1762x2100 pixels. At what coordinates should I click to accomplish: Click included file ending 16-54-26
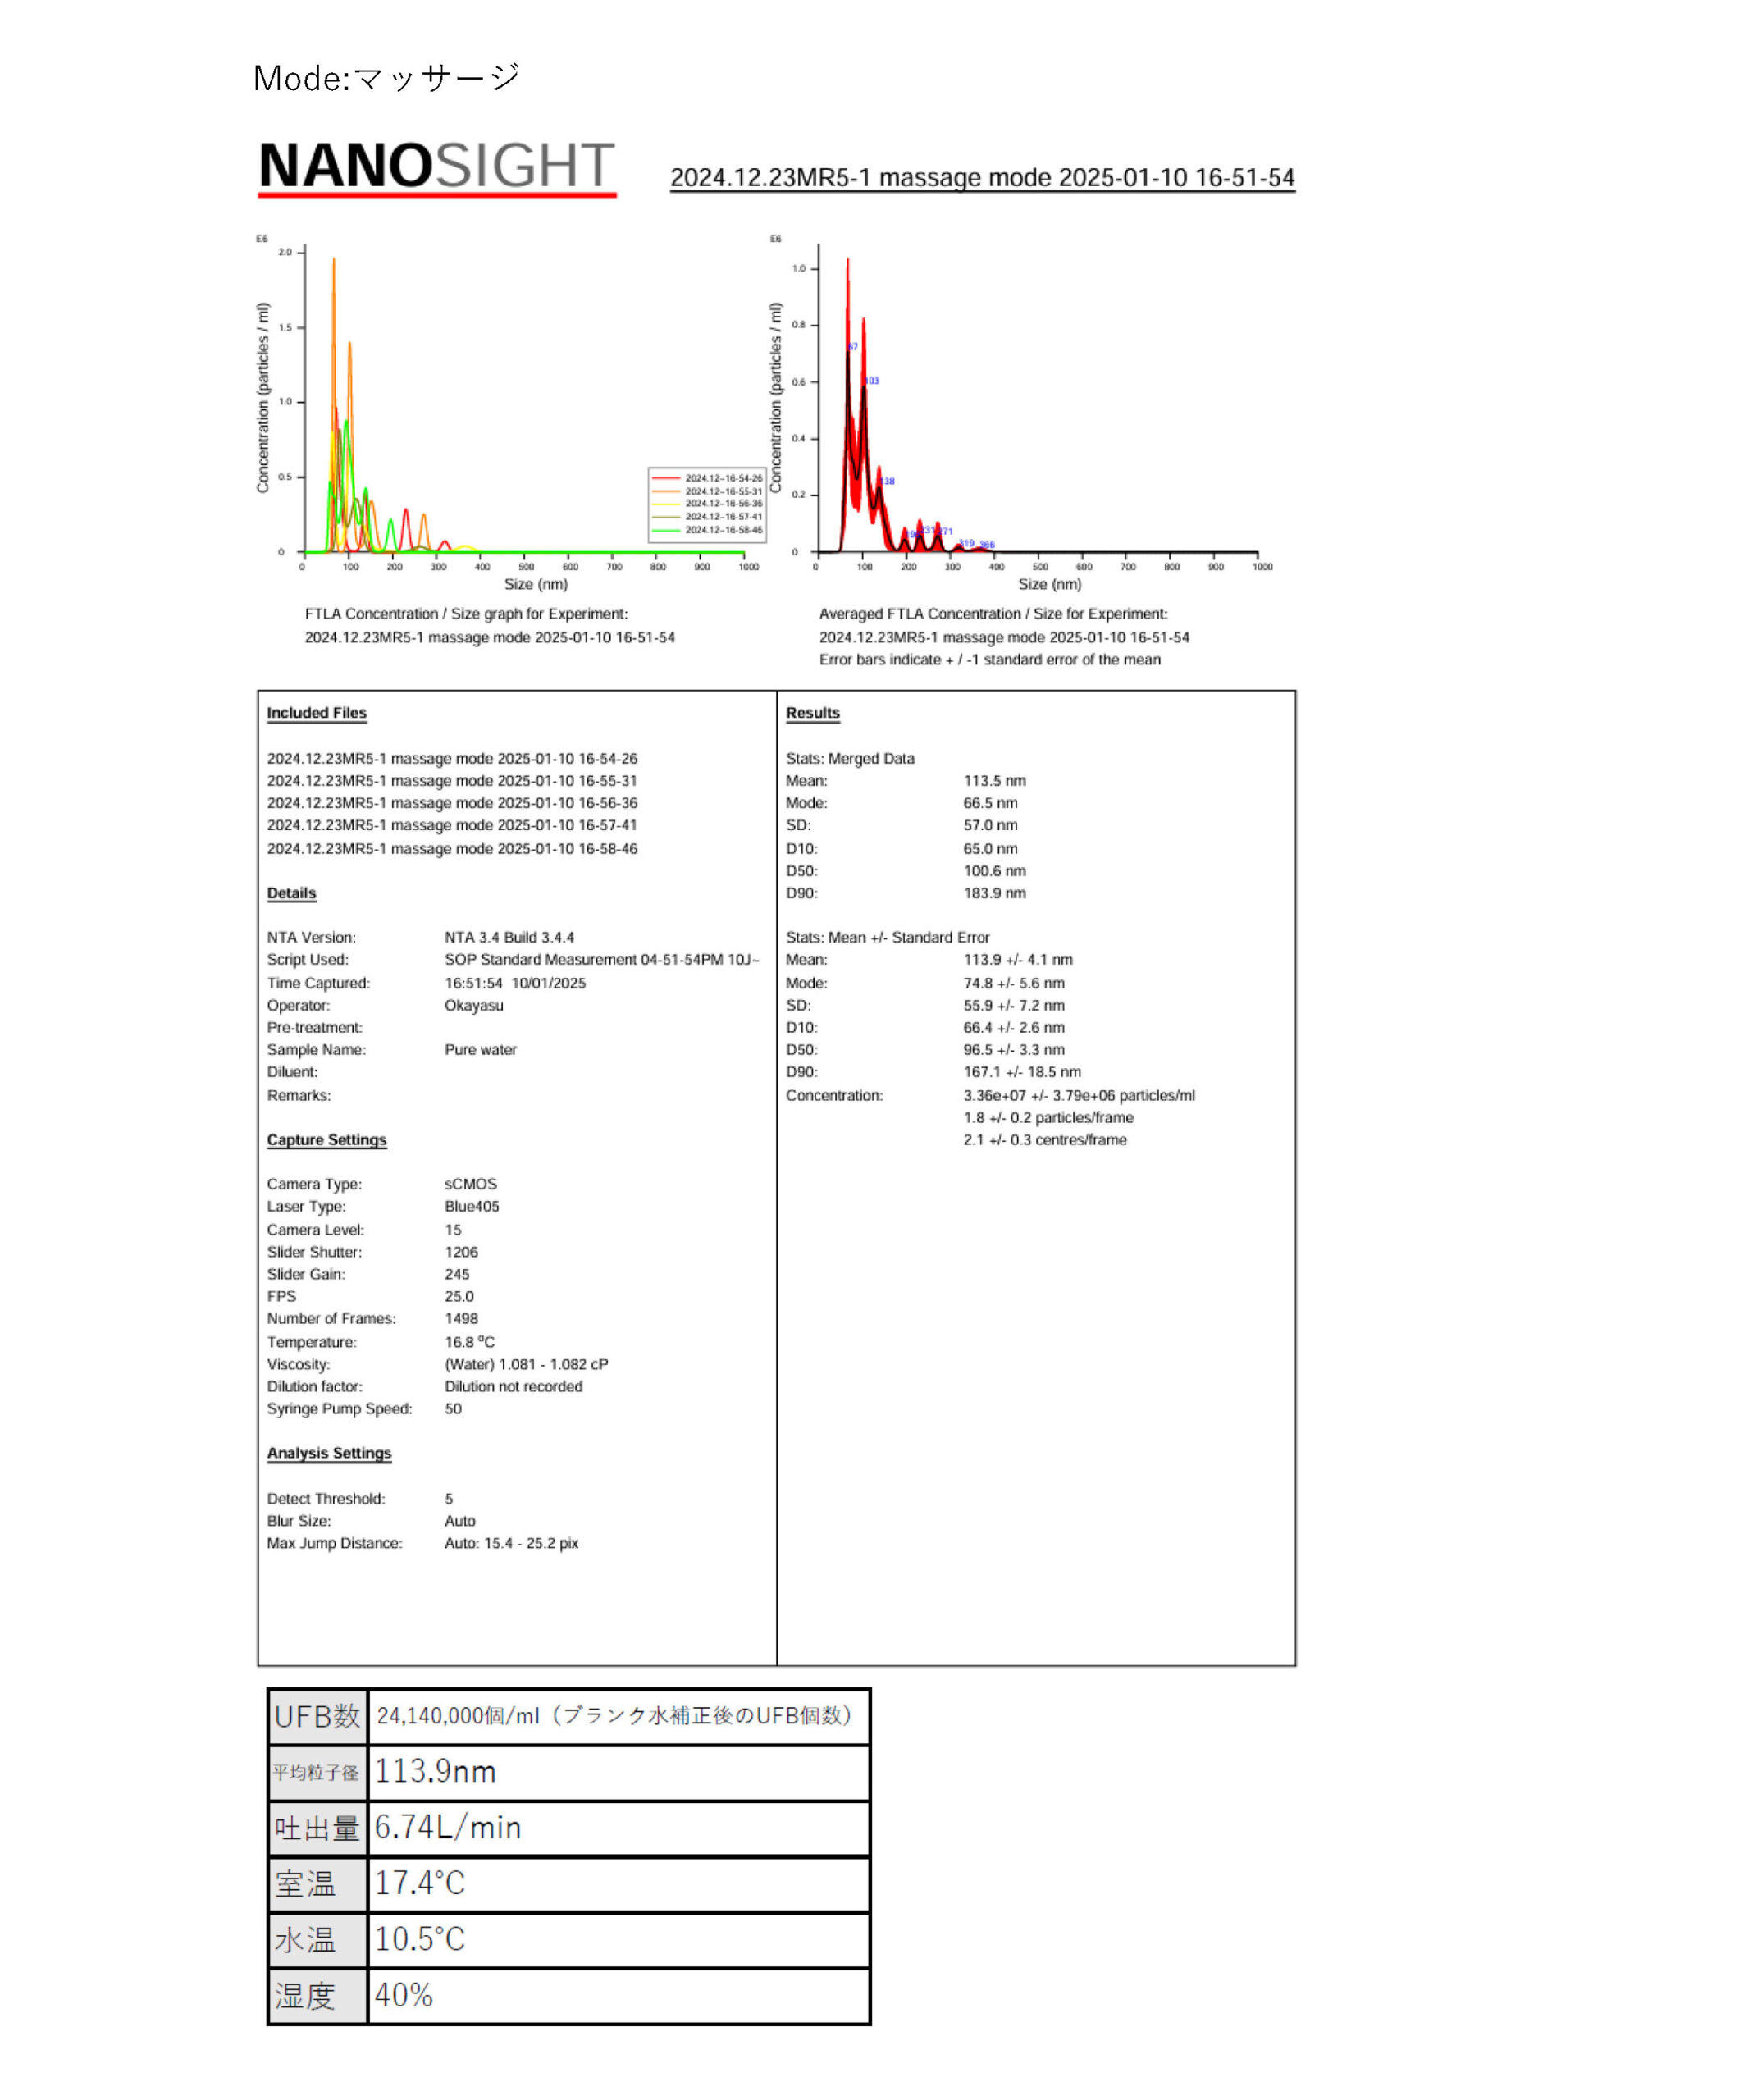pos(452,759)
